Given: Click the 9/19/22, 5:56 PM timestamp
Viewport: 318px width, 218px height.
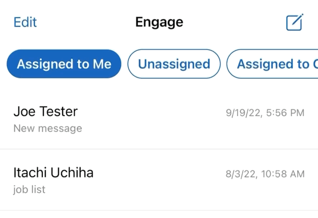Looking at the screenshot, I should (265, 113).
